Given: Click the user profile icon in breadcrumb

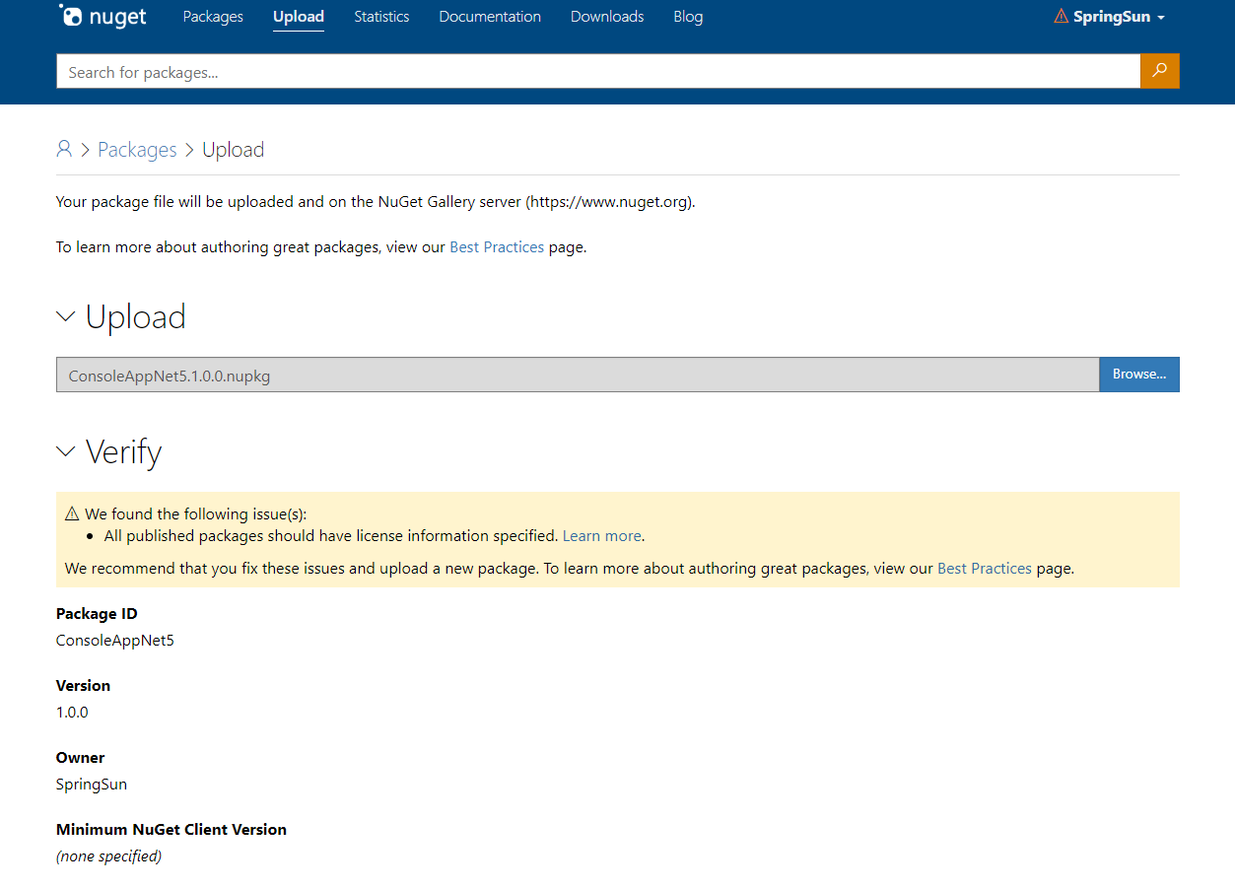Looking at the screenshot, I should 64,149.
